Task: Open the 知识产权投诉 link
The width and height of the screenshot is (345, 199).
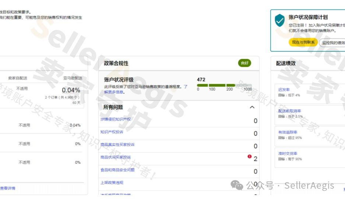Action: (x=112, y=132)
